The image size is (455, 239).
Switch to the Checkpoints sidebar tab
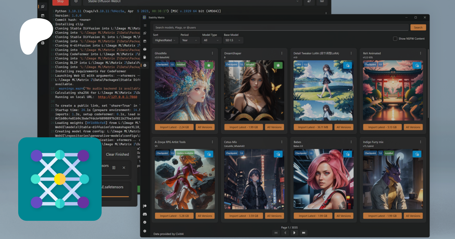[145, 57]
